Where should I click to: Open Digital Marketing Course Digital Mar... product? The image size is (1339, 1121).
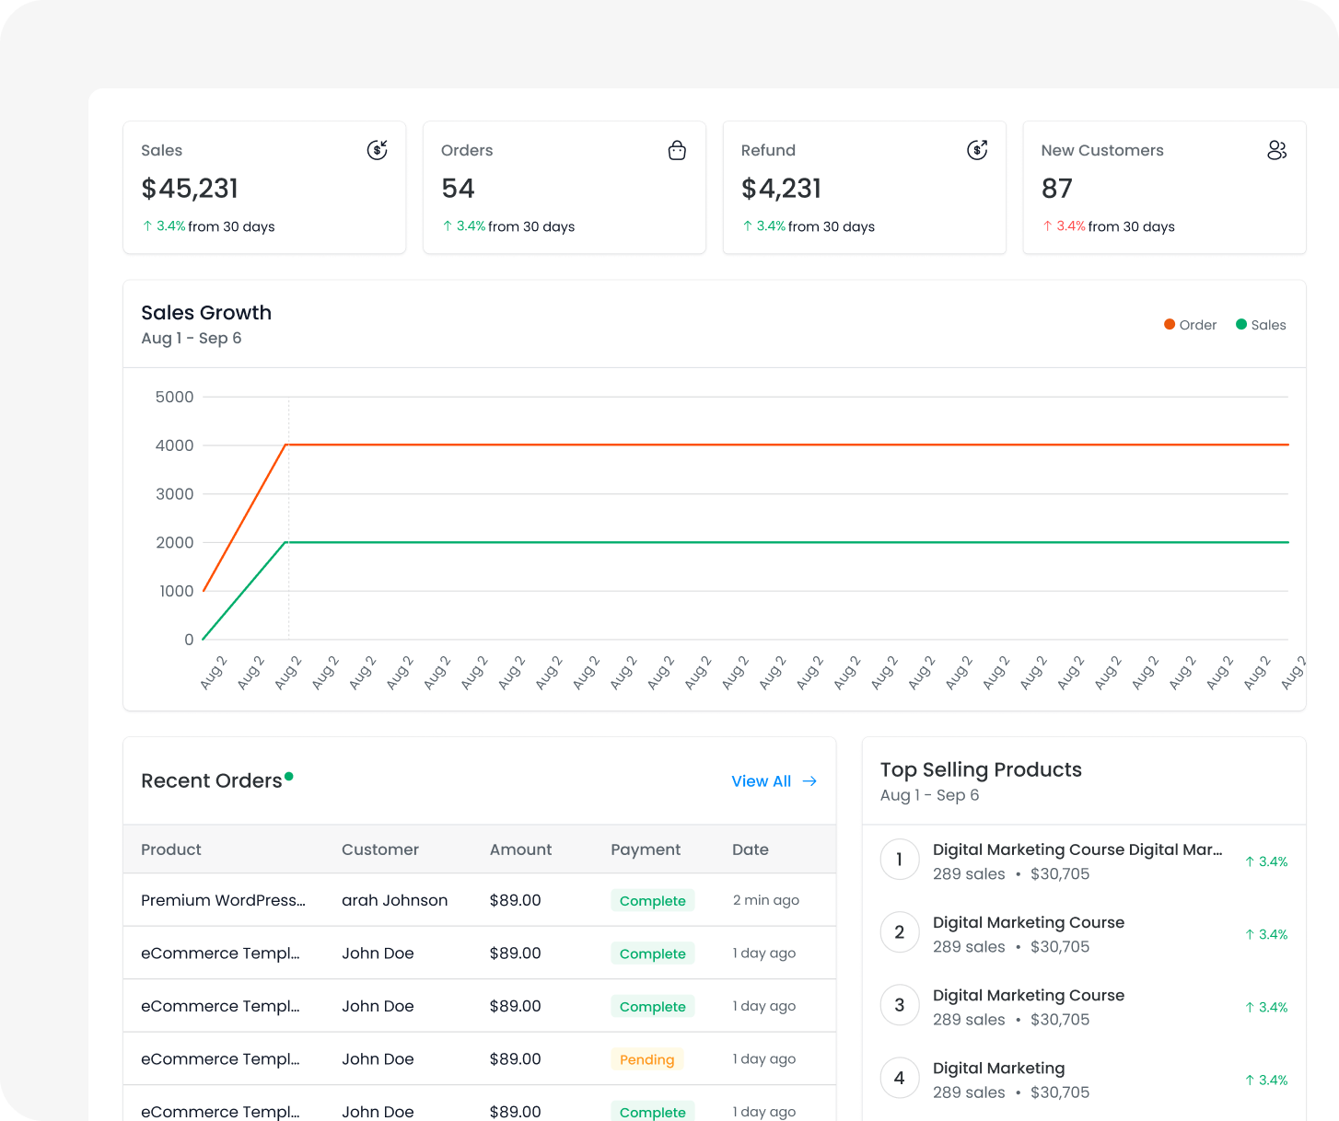[1077, 849]
